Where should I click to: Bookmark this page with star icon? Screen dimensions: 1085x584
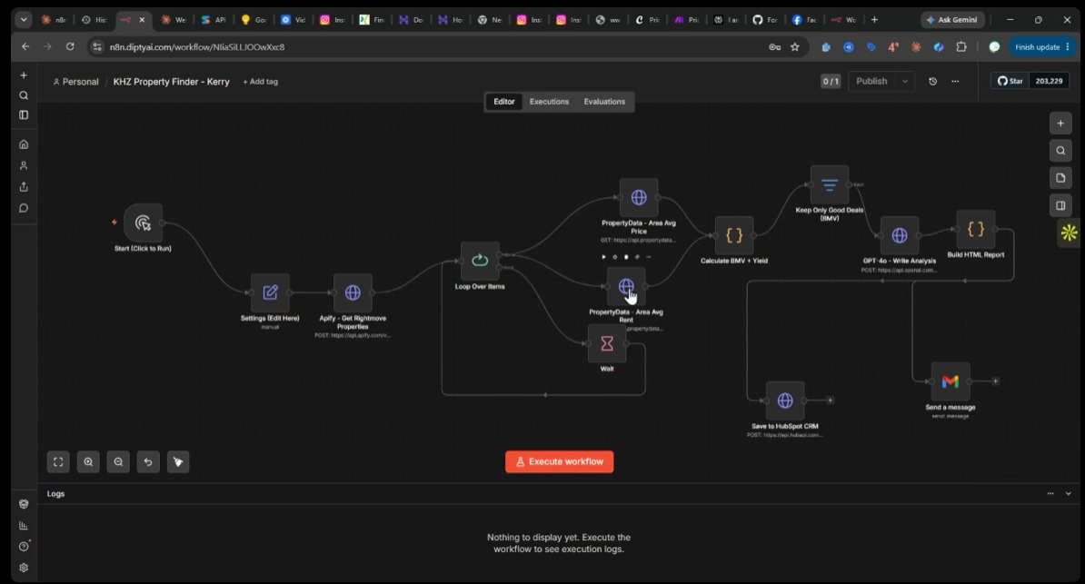(x=795, y=47)
